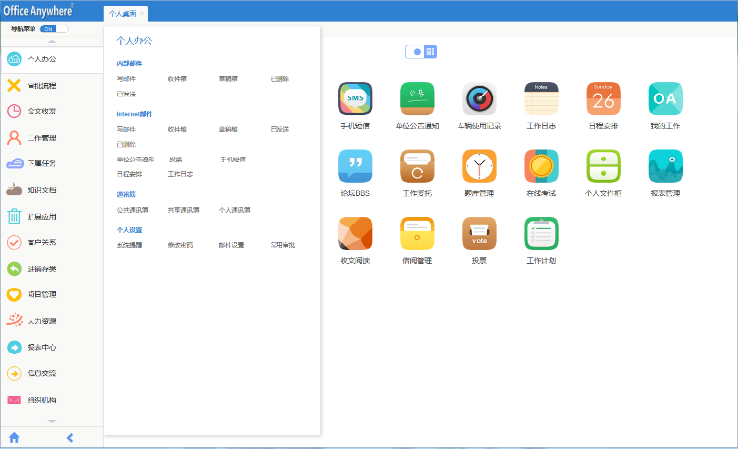Close the 个人桌面 tab
Screen dimensions: 738x449
coord(142,14)
